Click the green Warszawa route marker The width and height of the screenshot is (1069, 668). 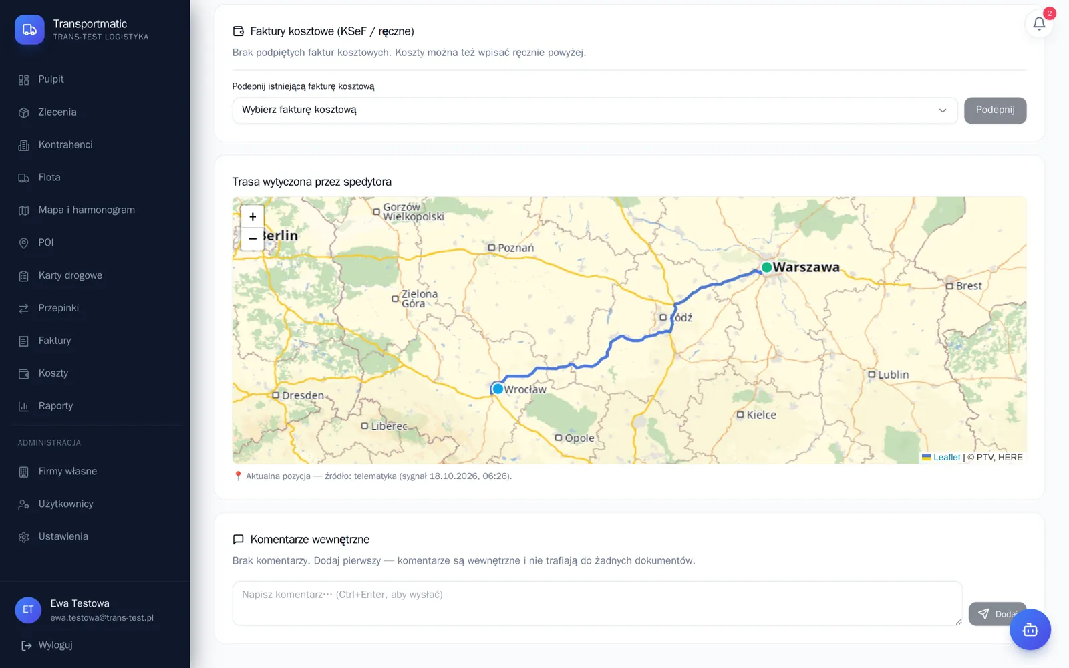(766, 267)
